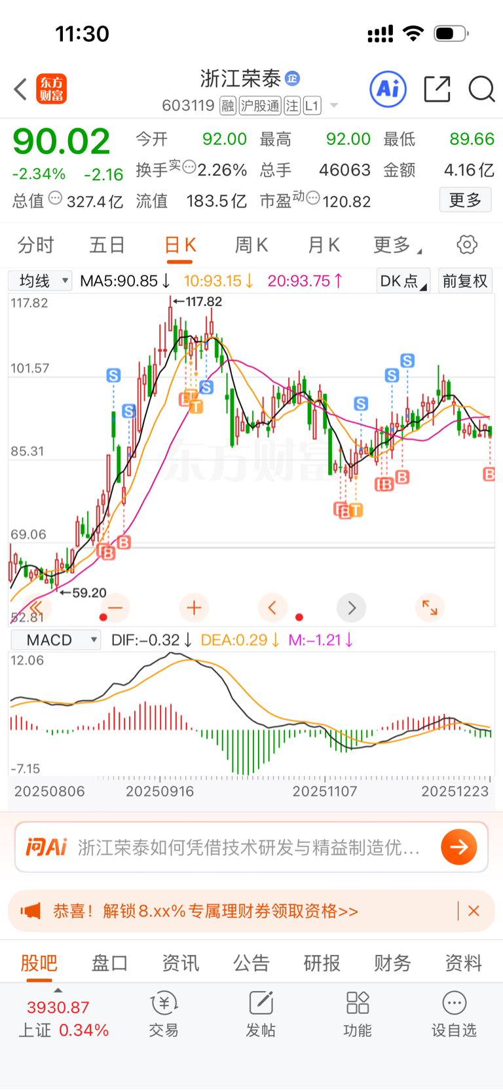Open the 研报 tab
The height and width of the screenshot is (1090, 503).
[322, 963]
